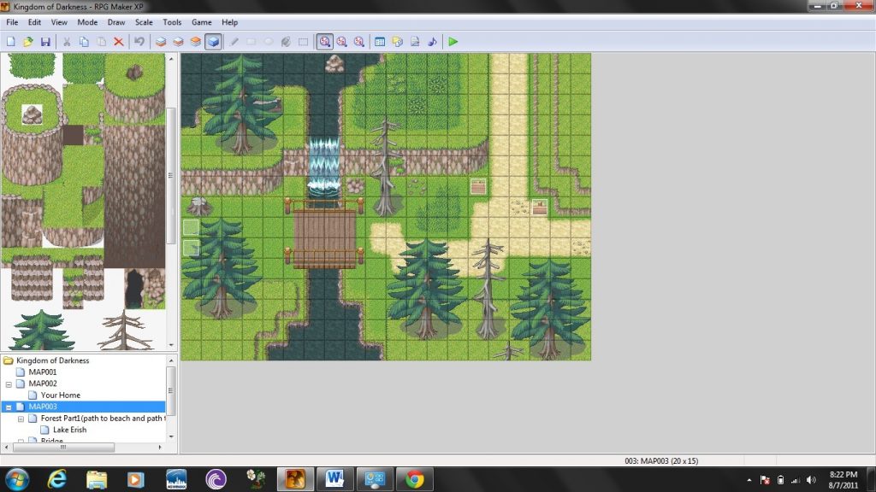Click the wooden bridge on the map
Viewport: 876px width, 492px height.
tap(324, 235)
